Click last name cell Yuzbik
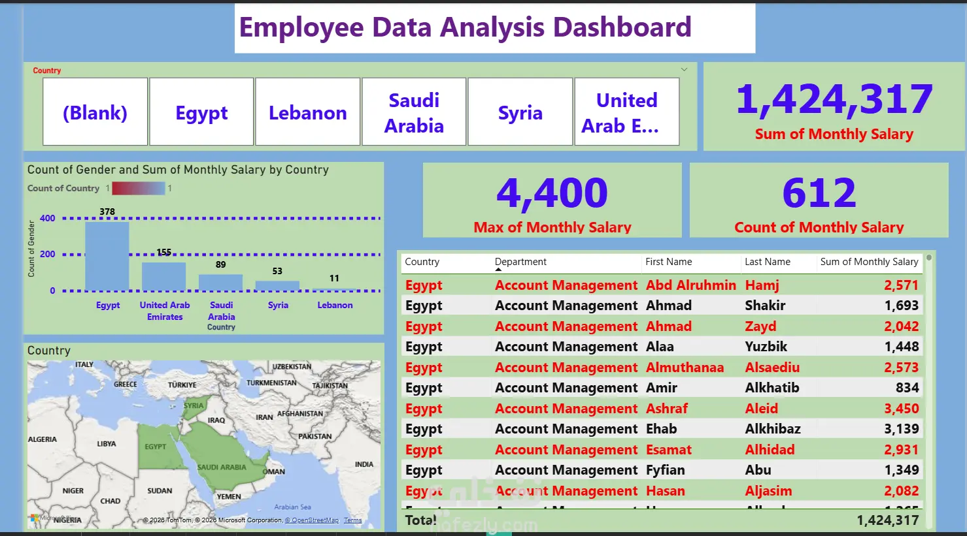The width and height of the screenshot is (967, 536). (x=766, y=347)
